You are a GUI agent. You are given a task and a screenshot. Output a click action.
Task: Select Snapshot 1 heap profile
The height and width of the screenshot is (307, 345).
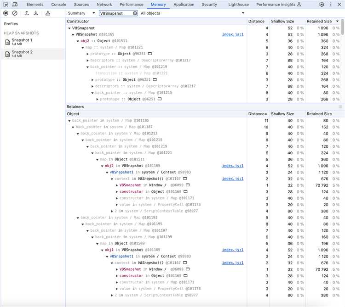pos(33,42)
